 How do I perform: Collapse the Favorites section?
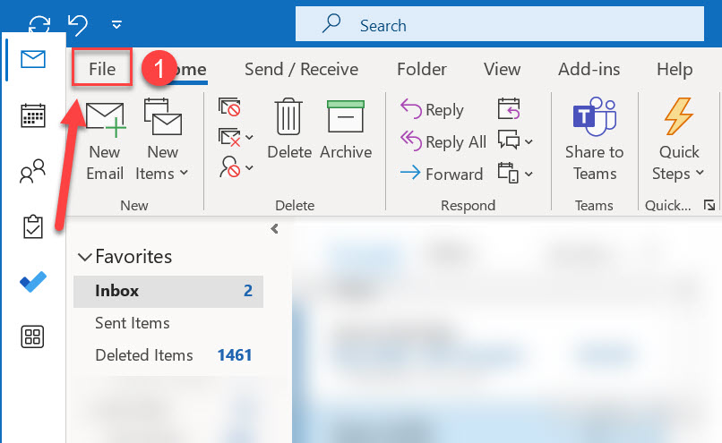coord(85,257)
